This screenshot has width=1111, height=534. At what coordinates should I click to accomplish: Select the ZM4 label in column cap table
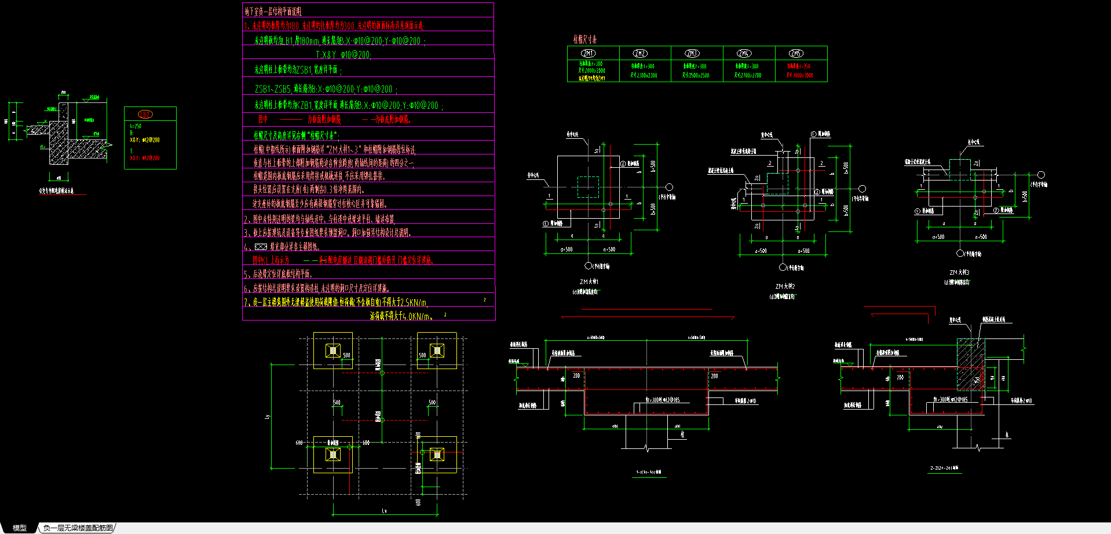pyautogui.click(x=744, y=53)
